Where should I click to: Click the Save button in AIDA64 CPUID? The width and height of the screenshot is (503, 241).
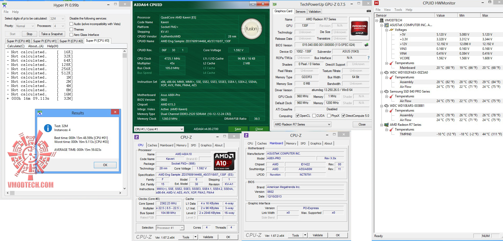tap(238, 129)
